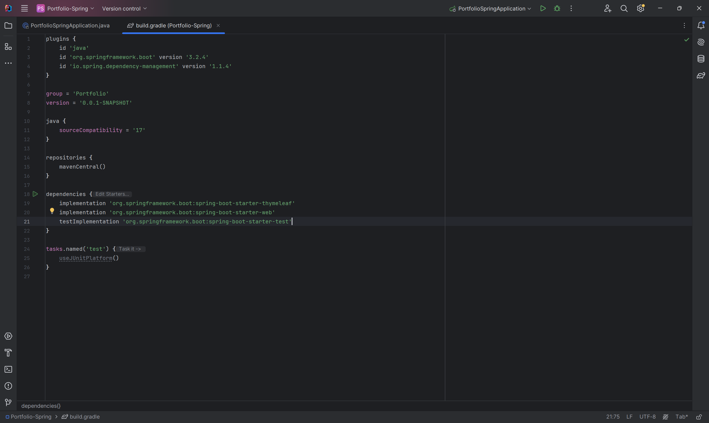Run PortfolioSpringApplication with green play button
The height and width of the screenshot is (423, 709).
click(543, 9)
